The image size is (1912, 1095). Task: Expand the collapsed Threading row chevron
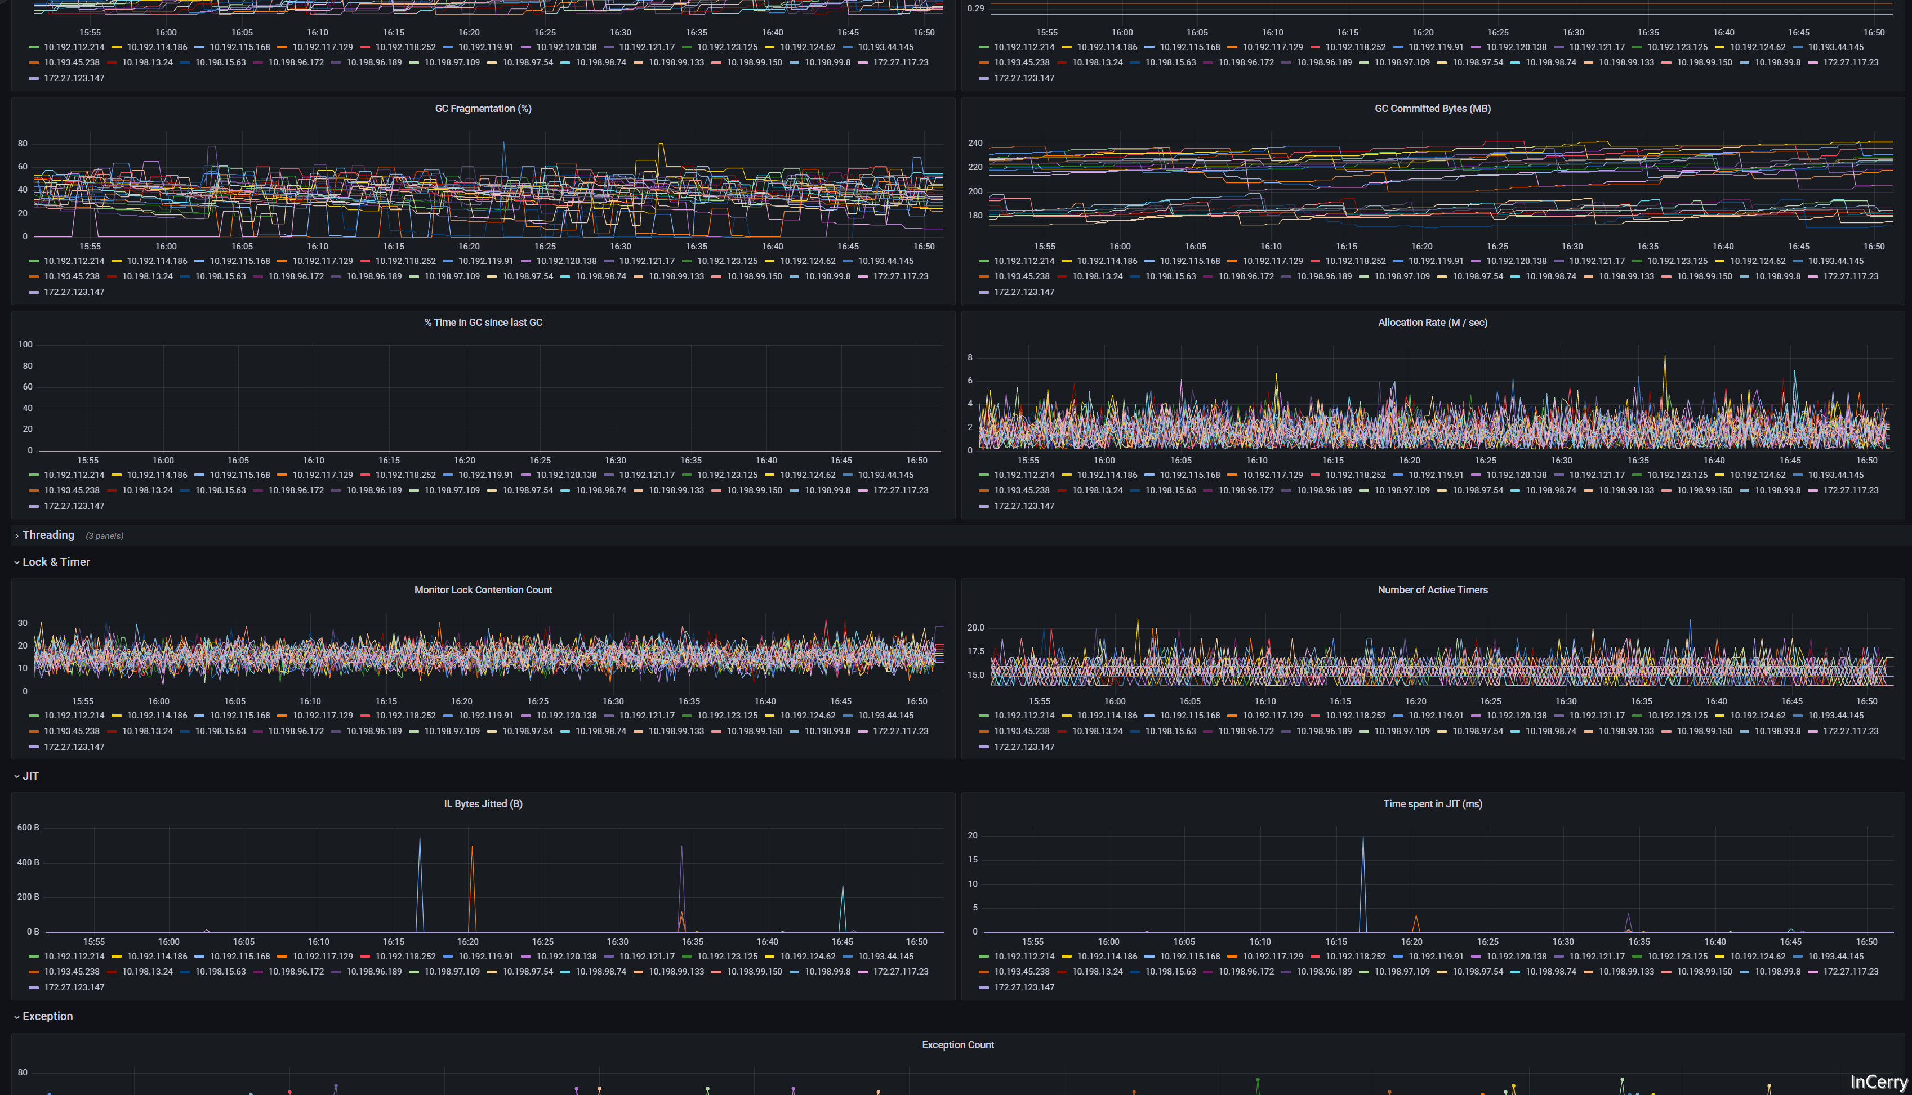tap(16, 535)
